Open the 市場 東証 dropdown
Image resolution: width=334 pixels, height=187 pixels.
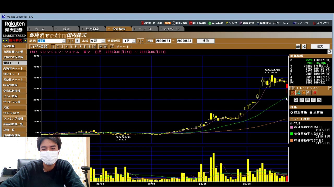tap(103, 41)
